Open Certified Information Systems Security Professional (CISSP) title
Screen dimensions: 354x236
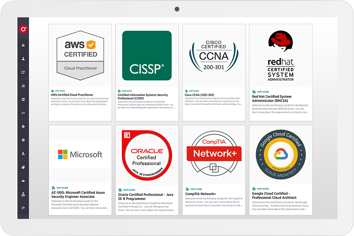pyautogui.click(x=143, y=96)
